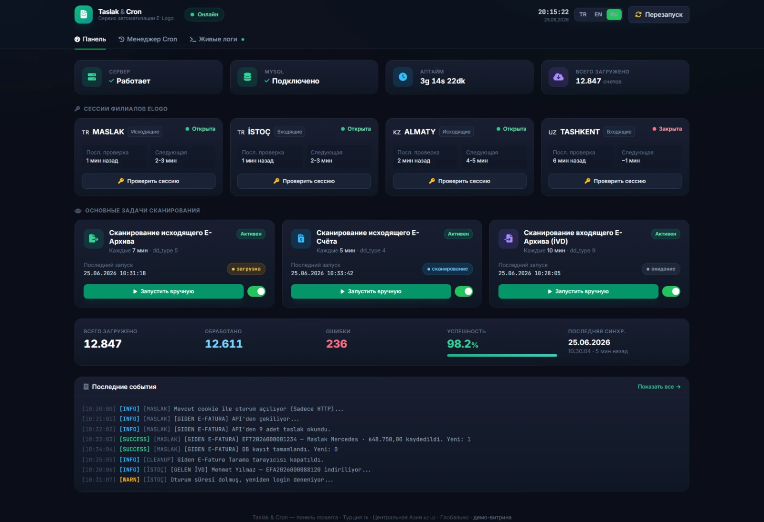Click the uptime clock icon
The image size is (764, 522).
403,77
